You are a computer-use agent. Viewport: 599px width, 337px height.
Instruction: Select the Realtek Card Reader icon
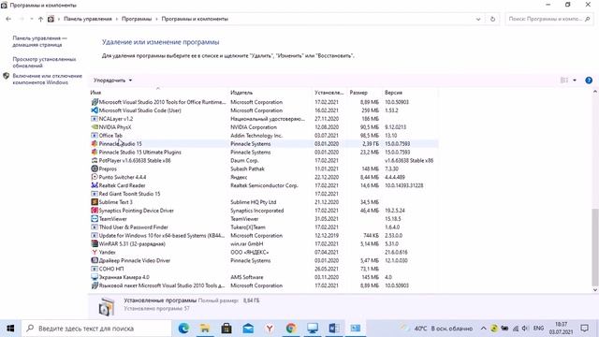95,185
